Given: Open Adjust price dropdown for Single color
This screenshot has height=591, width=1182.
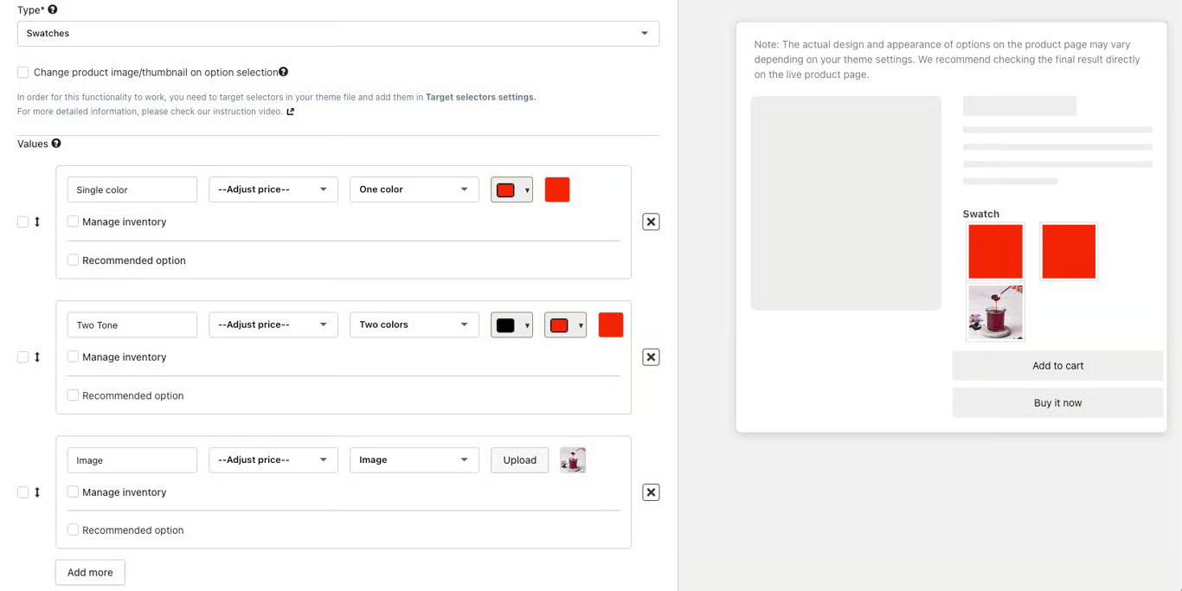Looking at the screenshot, I should tap(273, 190).
